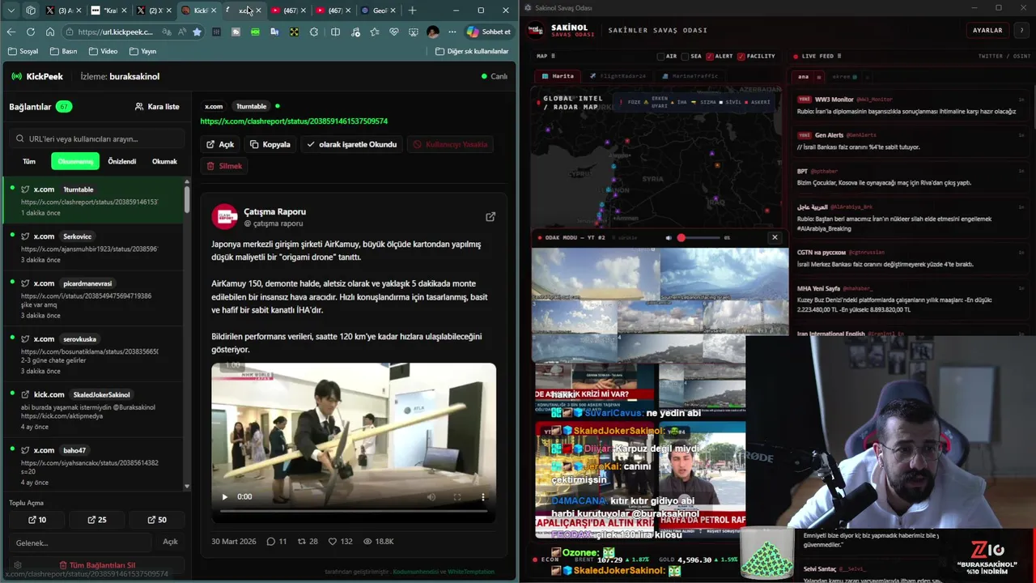This screenshot has width=1036, height=583.
Task: Disable the FACILITY checkbox in Savaş Odası
Action: point(740,56)
